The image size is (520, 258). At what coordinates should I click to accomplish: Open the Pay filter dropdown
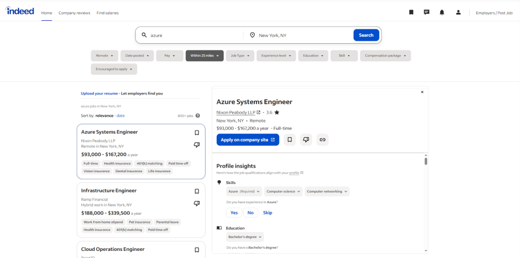(170, 56)
